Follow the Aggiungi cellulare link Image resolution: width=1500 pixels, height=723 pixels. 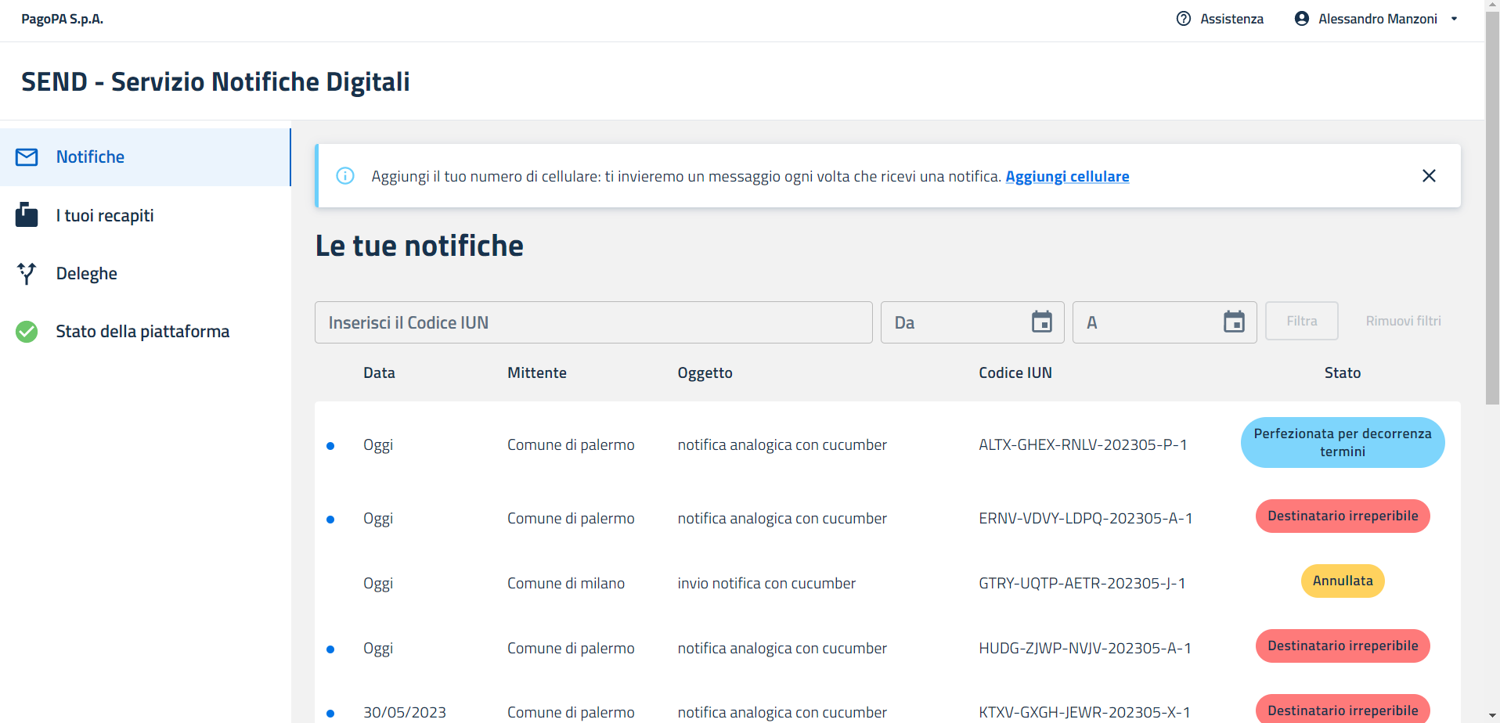[x=1066, y=177]
